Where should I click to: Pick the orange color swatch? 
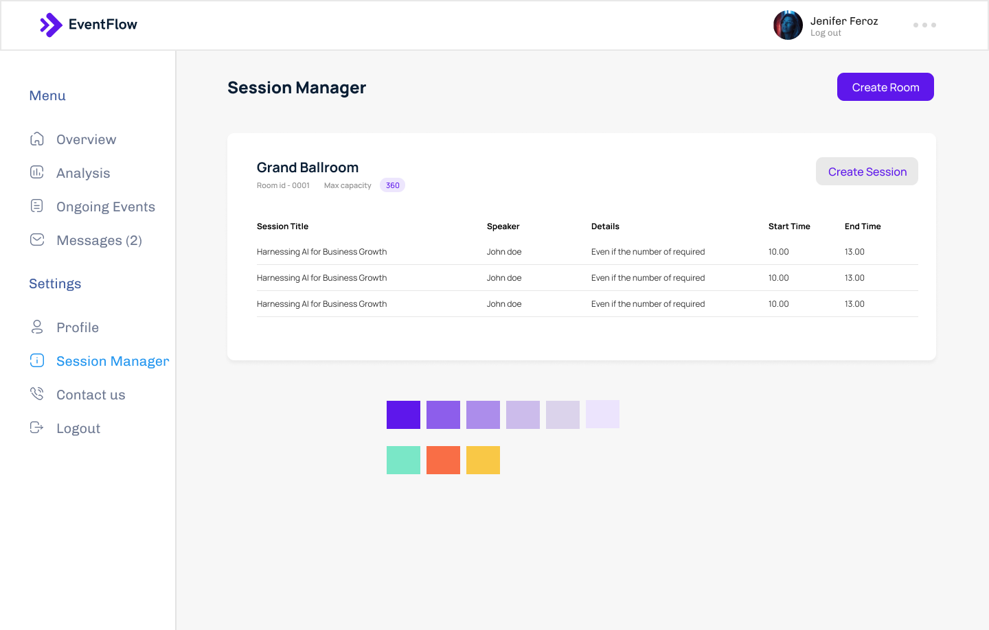(x=443, y=460)
